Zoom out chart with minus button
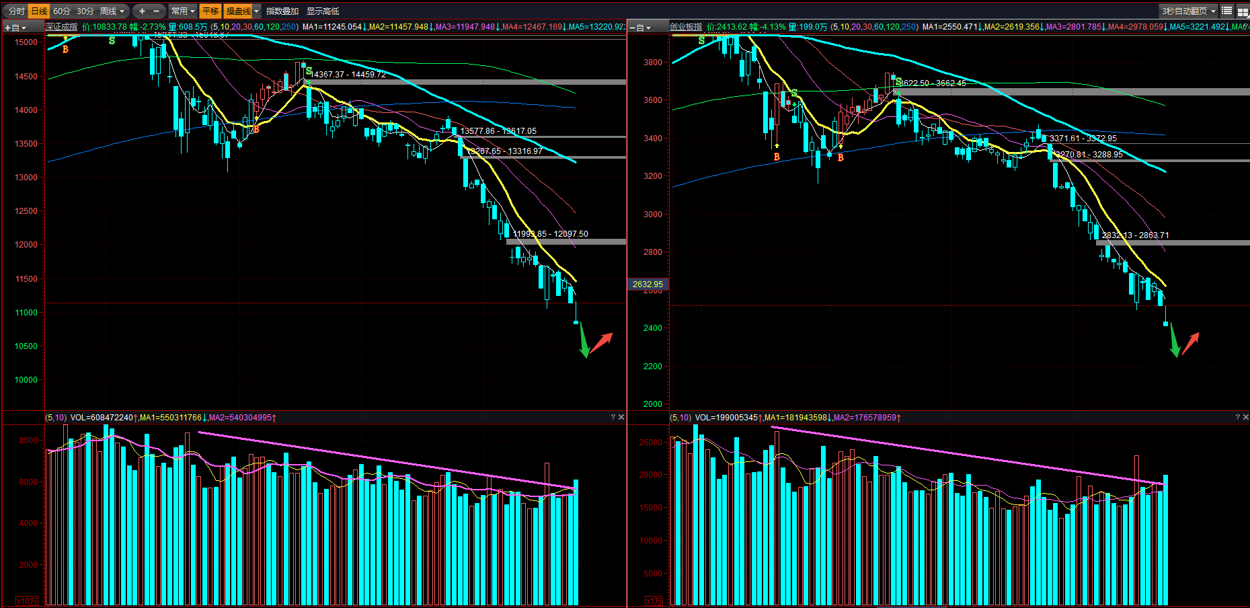The width and height of the screenshot is (1250, 608). click(x=157, y=11)
